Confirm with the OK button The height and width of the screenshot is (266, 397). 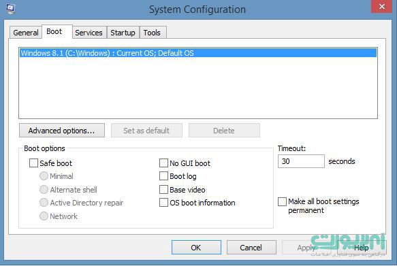(x=196, y=247)
